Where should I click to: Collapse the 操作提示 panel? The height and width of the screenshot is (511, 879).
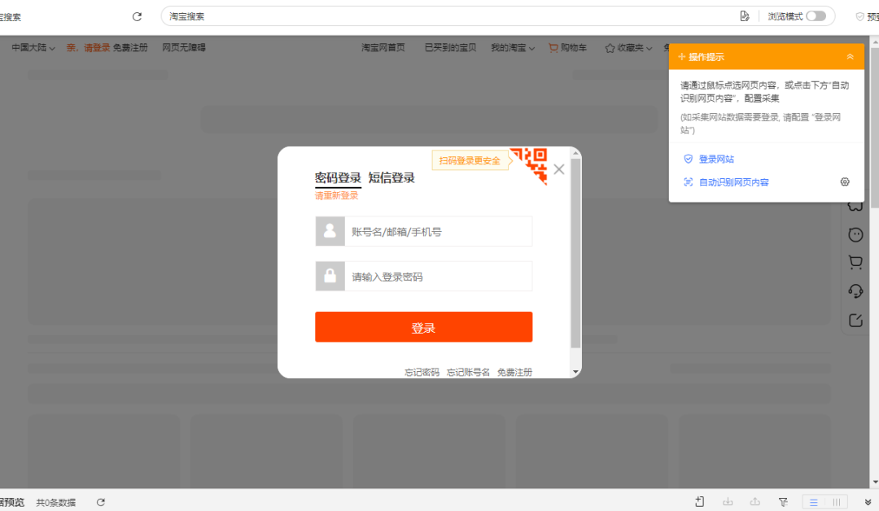click(850, 57)
